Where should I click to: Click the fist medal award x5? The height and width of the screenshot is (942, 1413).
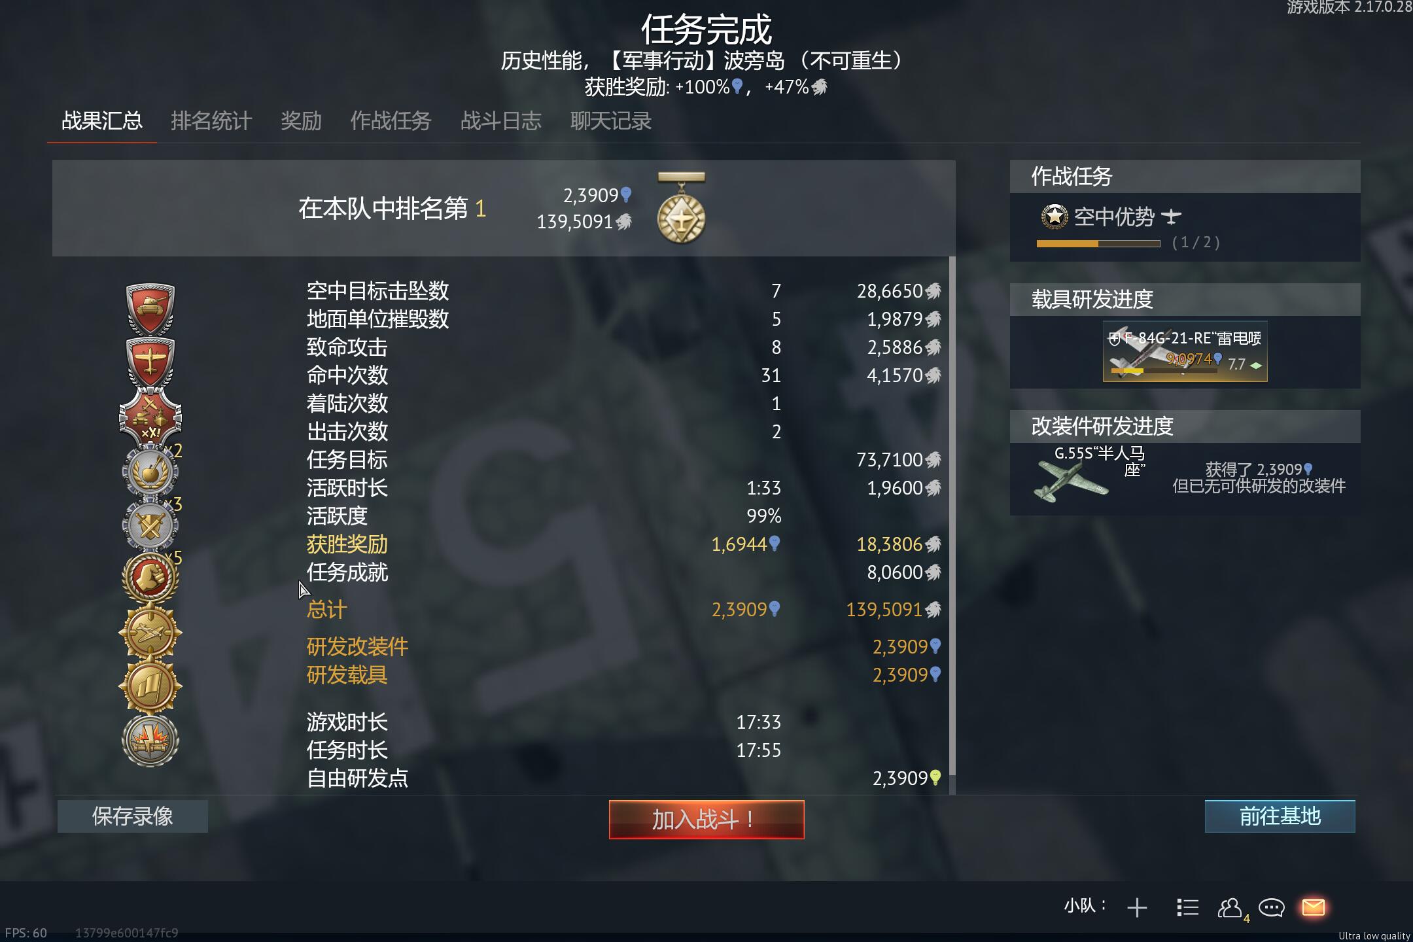150,578
